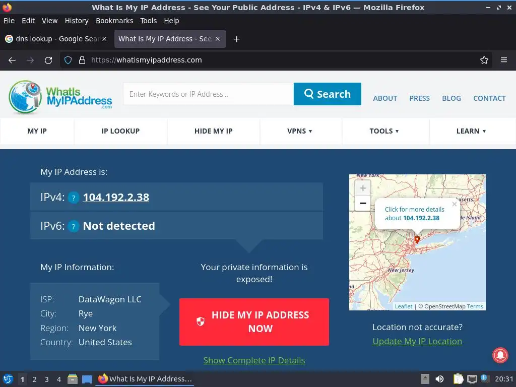
Task: Reload the current page
Action: [x=48, y=60]
